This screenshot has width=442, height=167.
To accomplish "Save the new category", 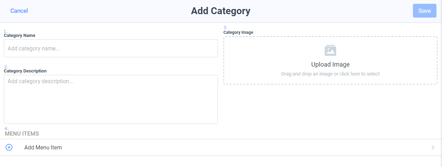I will click(425, 11).
